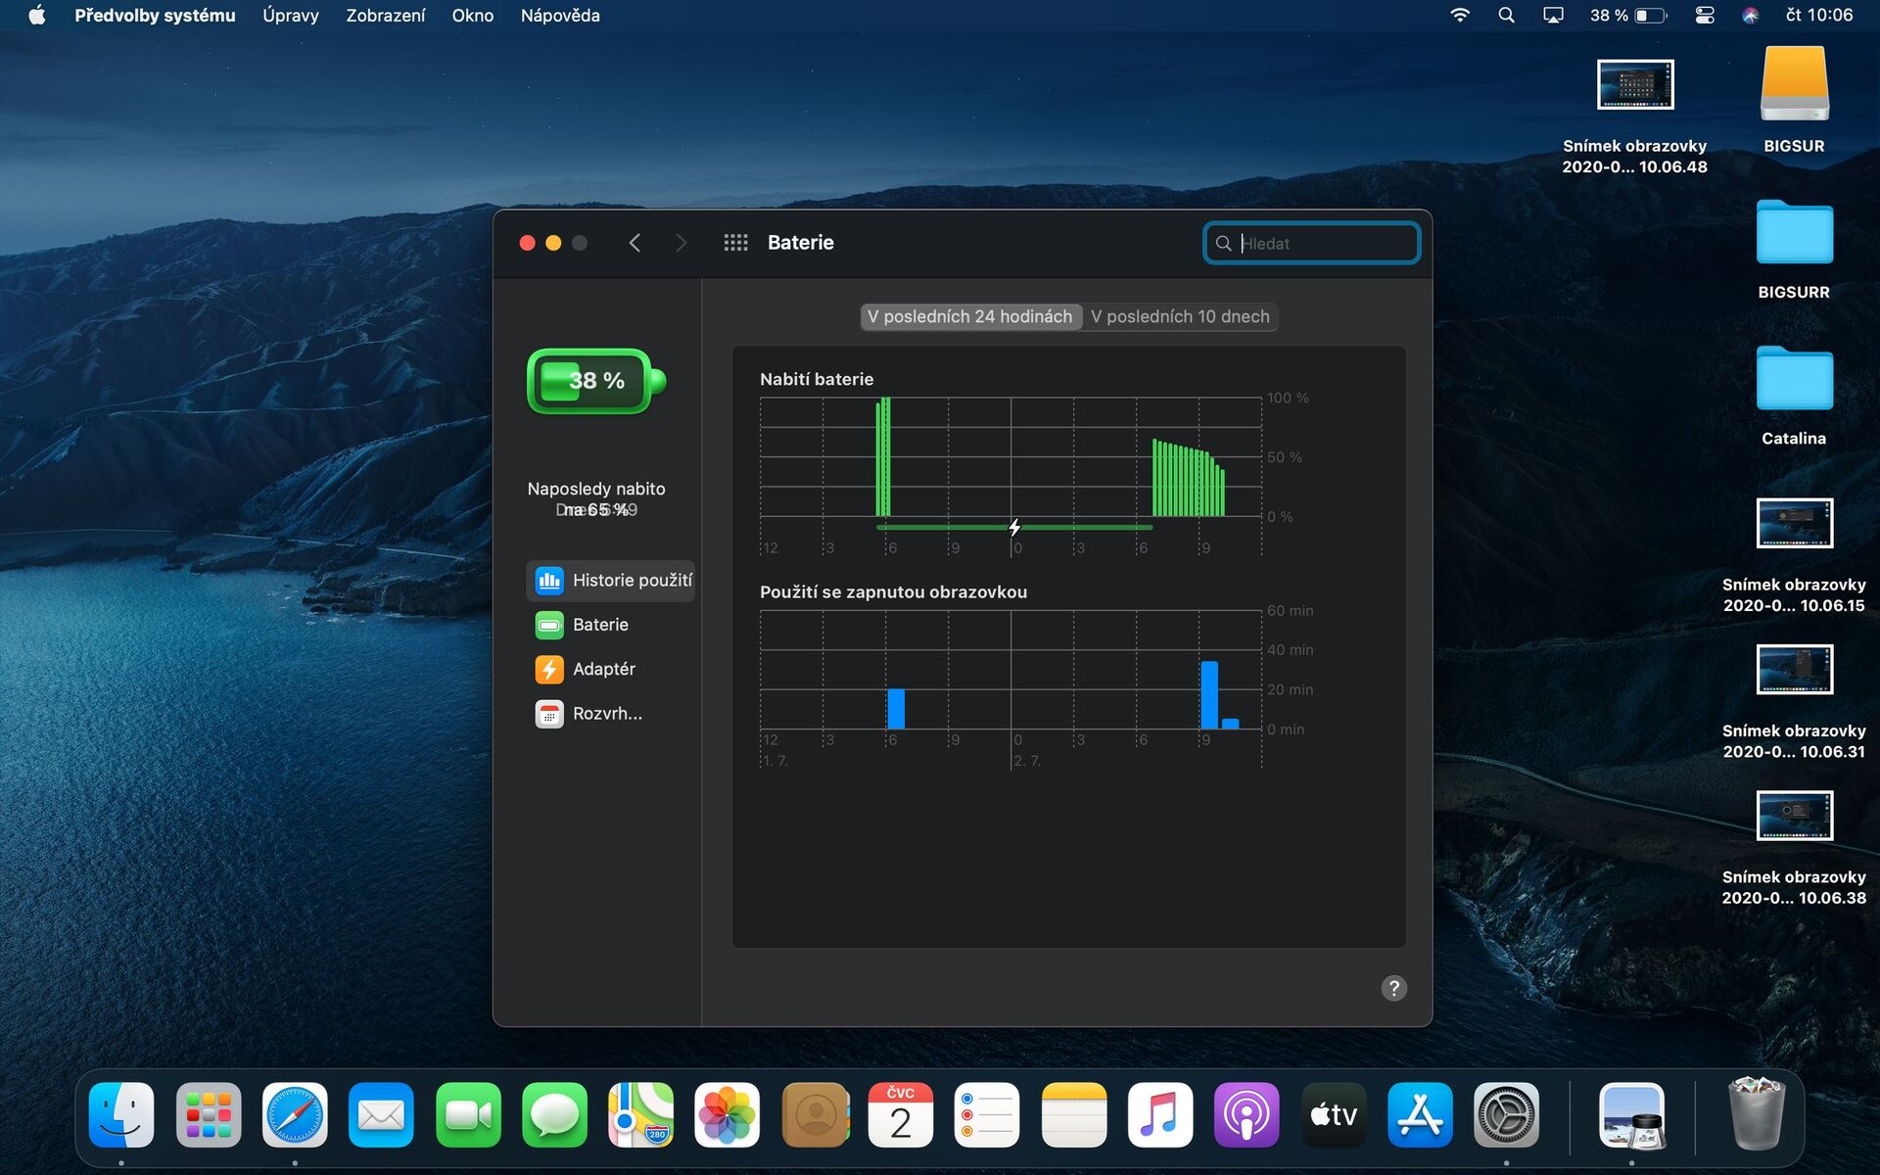Open the Okno menu
Screen dimensions: 1880x1175
[472, 15]
